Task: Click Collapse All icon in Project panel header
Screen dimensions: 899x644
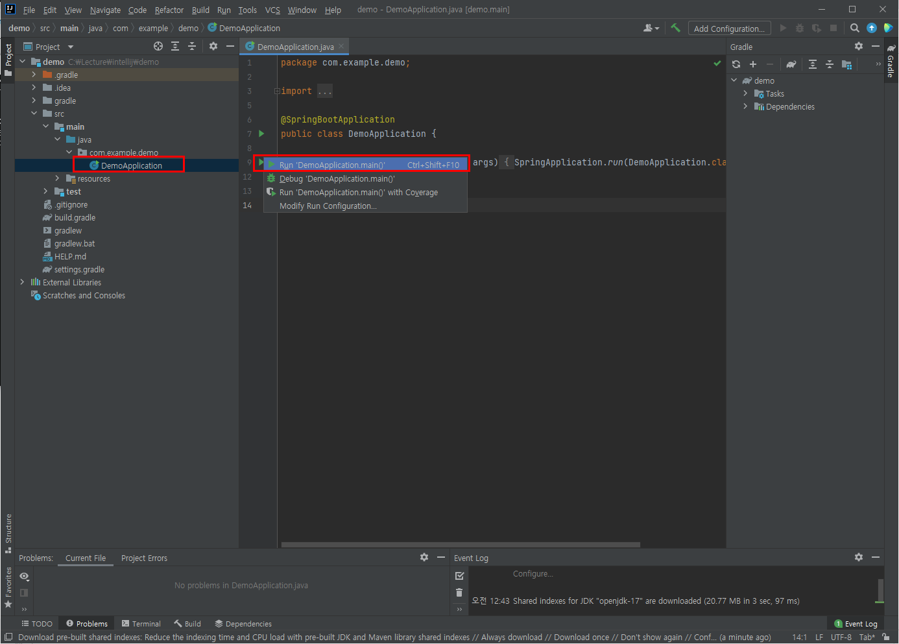Action: tap(192, 46)
